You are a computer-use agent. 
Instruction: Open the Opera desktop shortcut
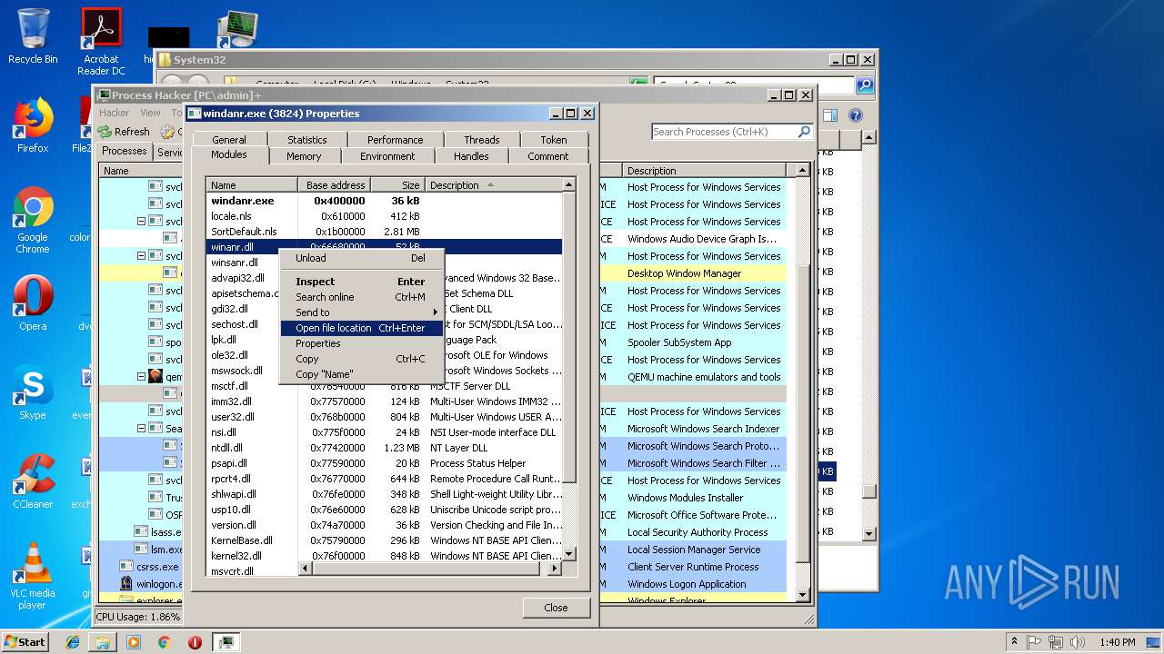pyautogui.click(x=33, y=303)
